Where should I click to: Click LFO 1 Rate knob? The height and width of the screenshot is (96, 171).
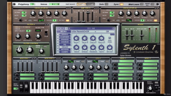(66, 67)
